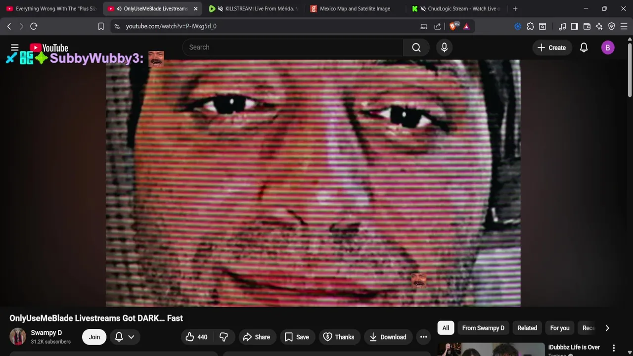
Task: Dislike the video with thumbs down
Action: pyautogui.click(x=224, y=337)
